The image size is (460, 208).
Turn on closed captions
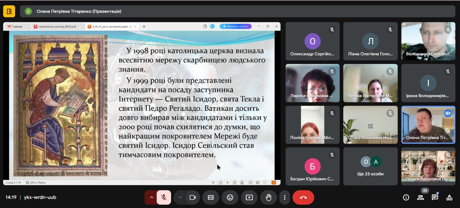(x=211, y=197)
